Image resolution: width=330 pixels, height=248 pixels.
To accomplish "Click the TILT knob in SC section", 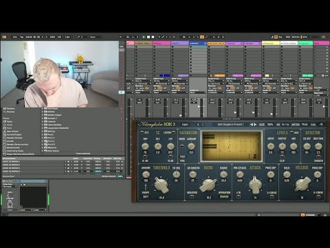I will pos(157,146).
